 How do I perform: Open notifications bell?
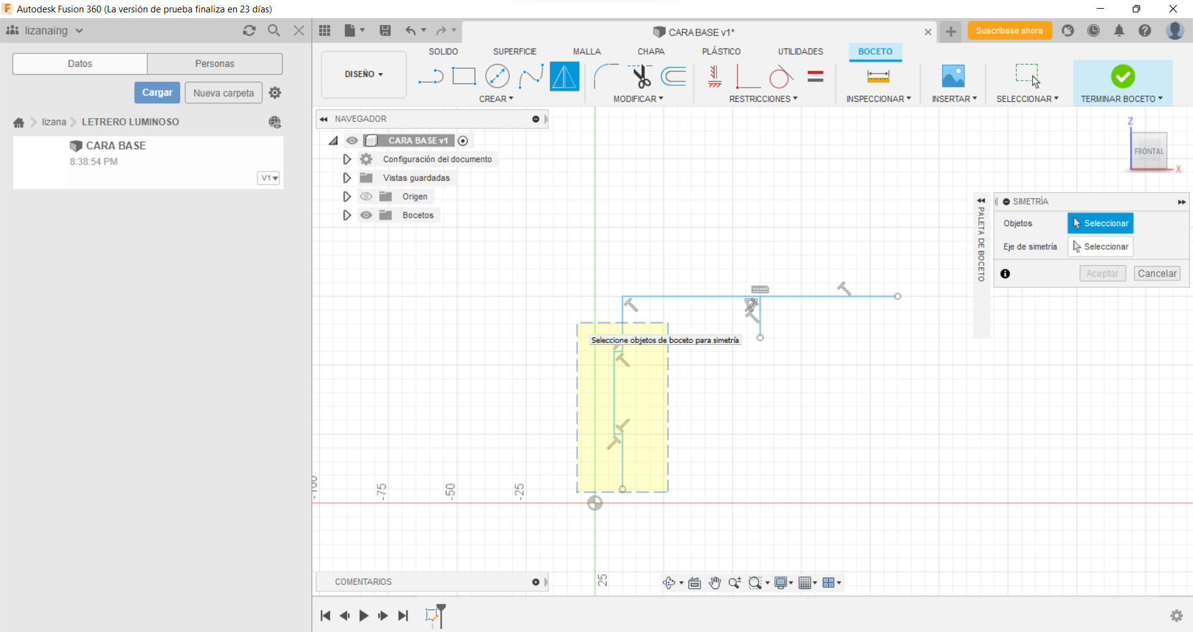pos(1119,30)
